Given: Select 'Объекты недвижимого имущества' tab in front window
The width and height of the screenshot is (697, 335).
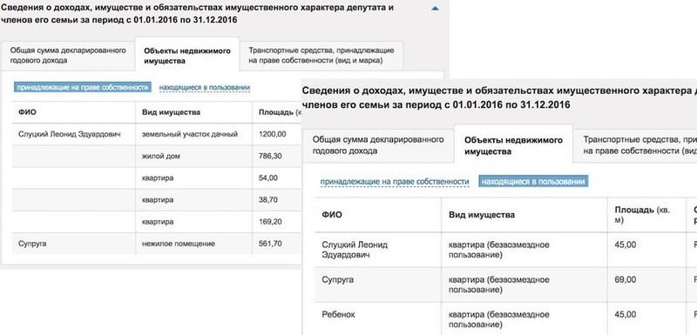Looking at the screenshot, I should coord(513,145).
